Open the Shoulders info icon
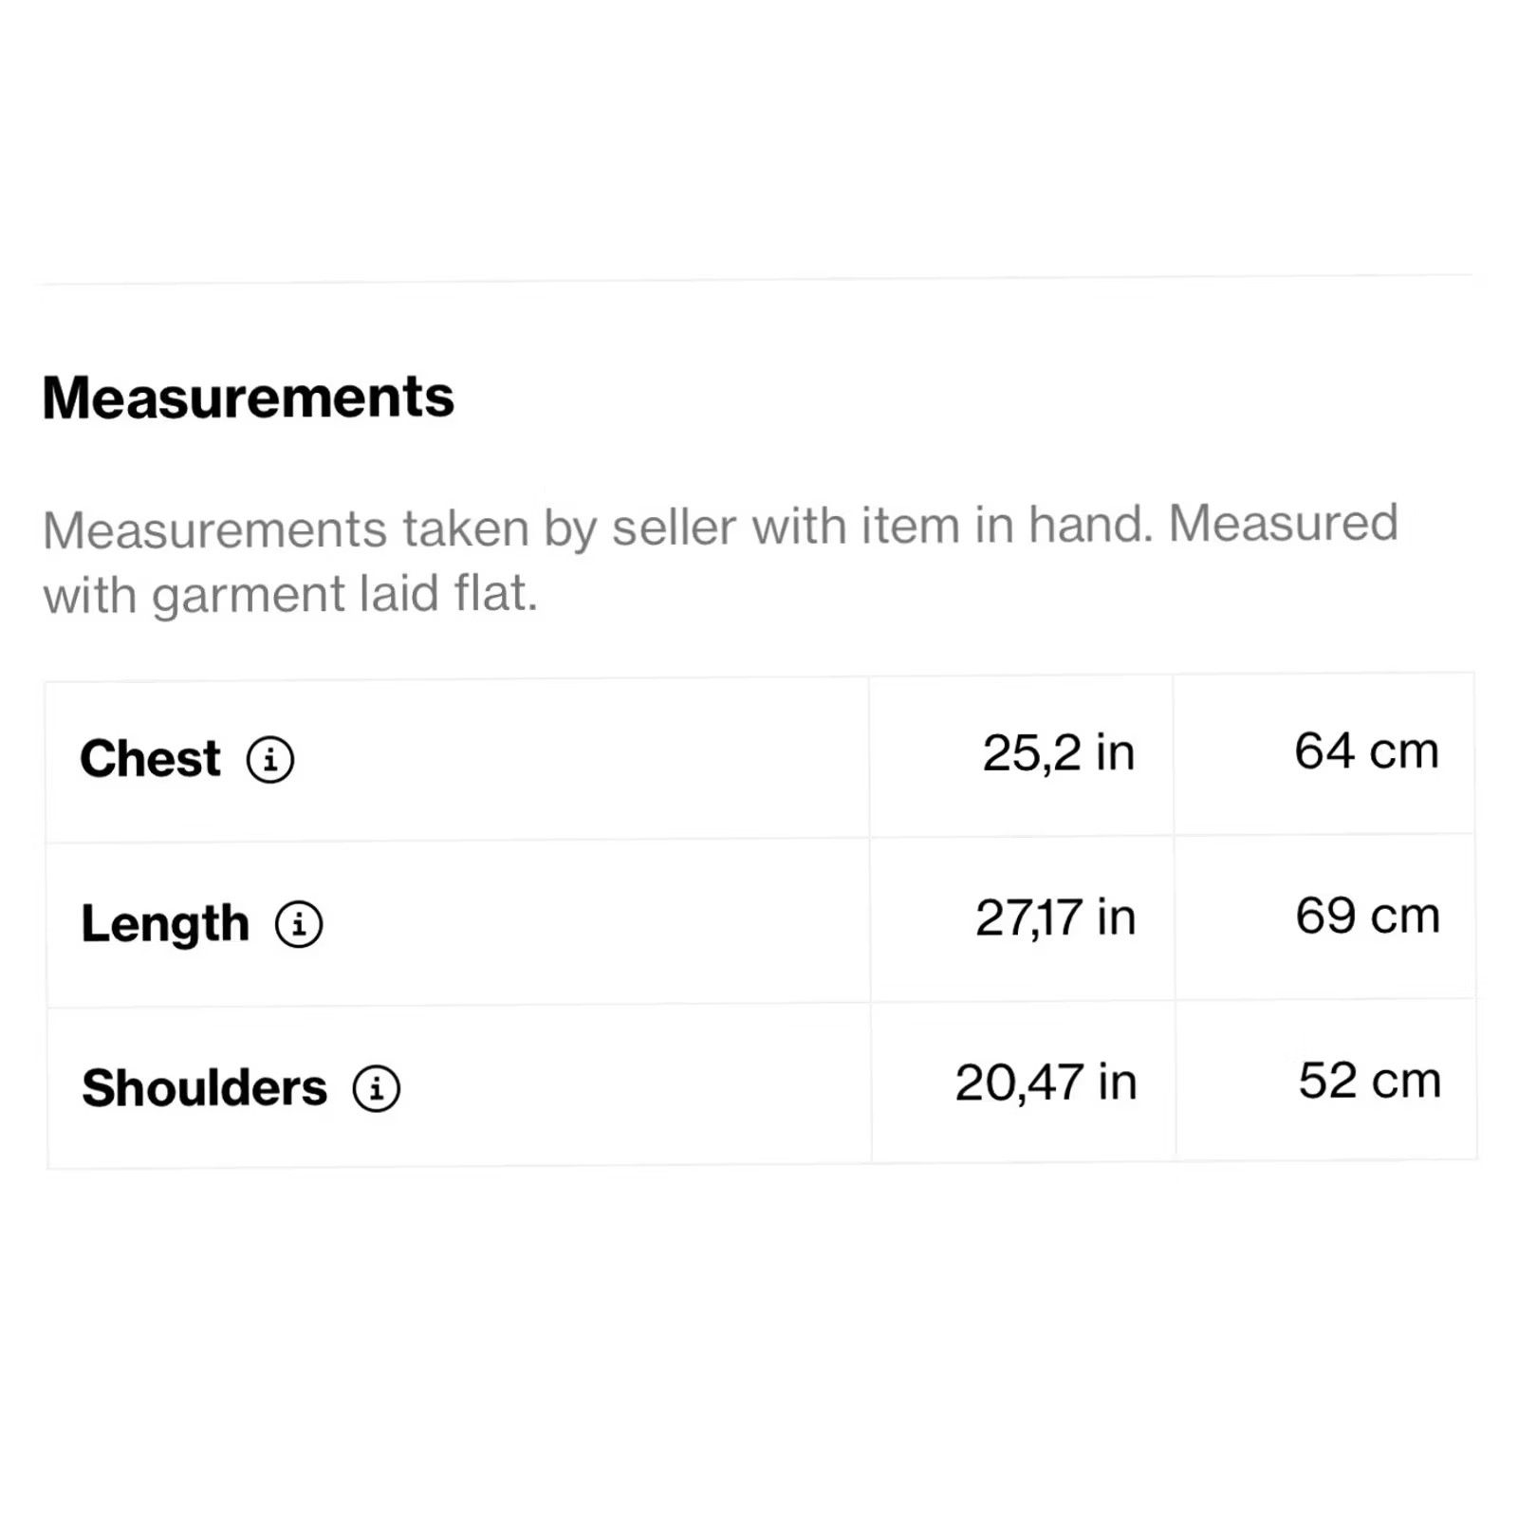 377,1088
